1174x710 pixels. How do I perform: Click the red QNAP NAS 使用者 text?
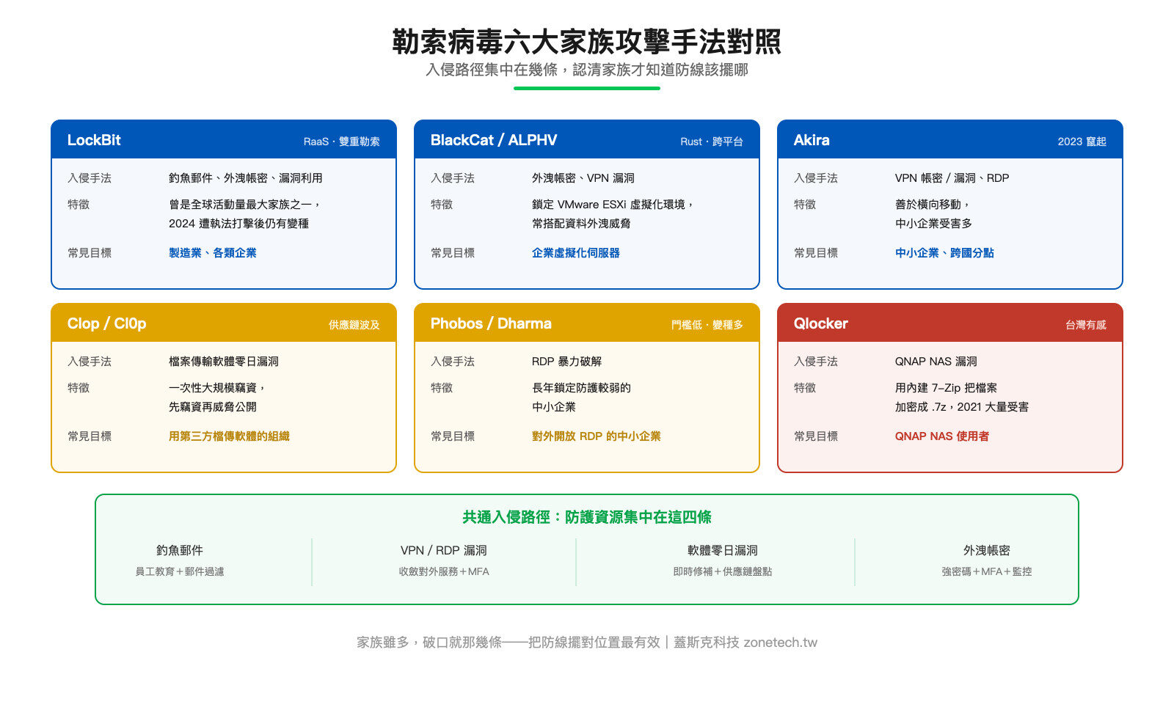coord(941,436)
